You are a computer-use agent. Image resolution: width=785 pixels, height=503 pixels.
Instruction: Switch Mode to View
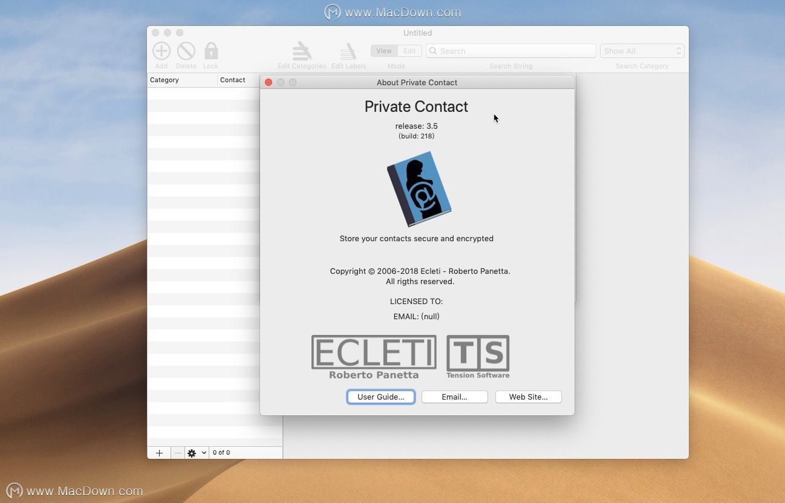click(x=384, y=51)
